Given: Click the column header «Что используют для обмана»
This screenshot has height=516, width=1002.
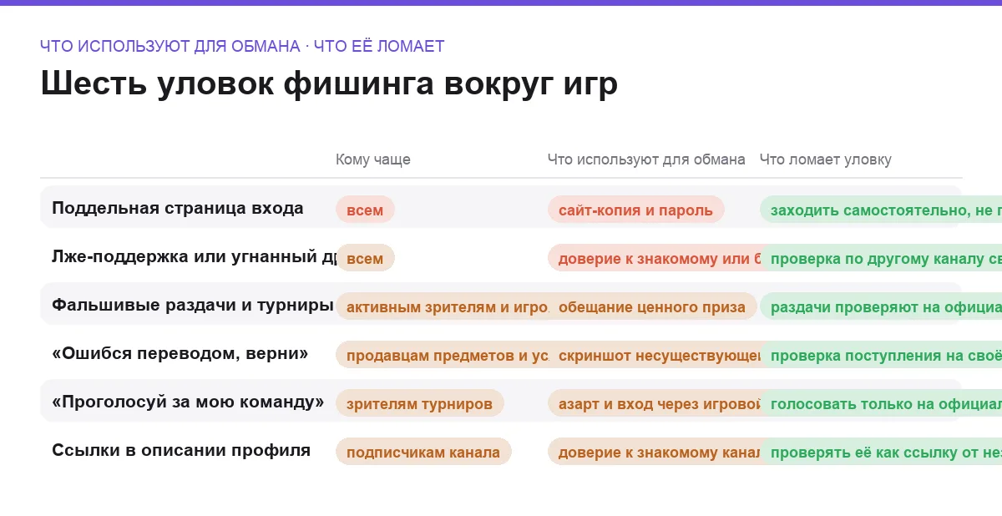Looking at the screenshot, I should click(x=646, y=159).
